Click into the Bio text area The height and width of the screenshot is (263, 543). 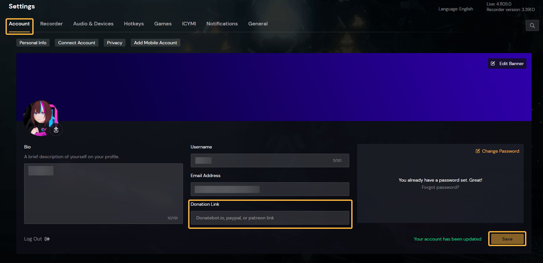103,194
